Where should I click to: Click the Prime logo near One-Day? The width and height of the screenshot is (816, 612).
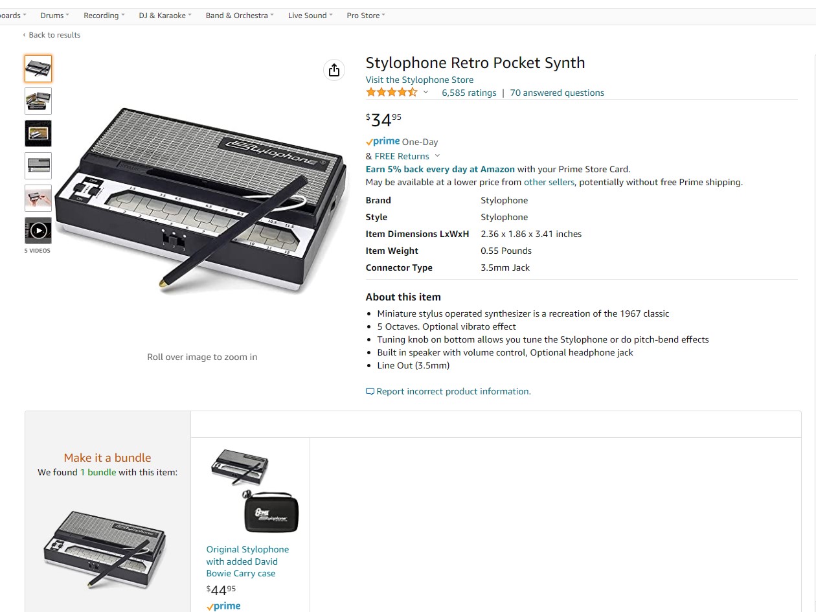(x=383, y=142)
